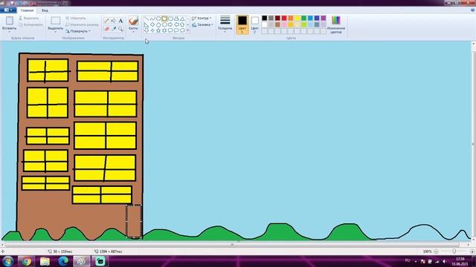Choose the Pentagon shape
The width and height of the screenshot is (476, 267).
pyautogui.click(x=158, y=24)
